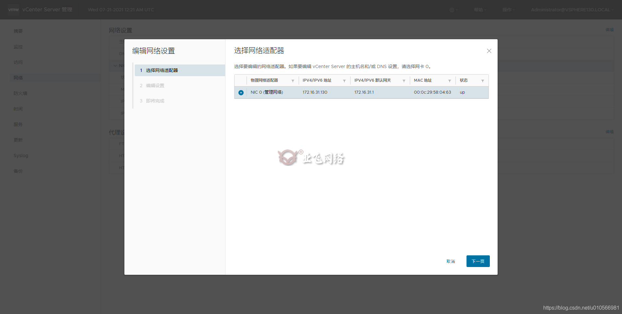The image size is (622, 314).
Task: Sort by 状态 column header
Action: 464,80
